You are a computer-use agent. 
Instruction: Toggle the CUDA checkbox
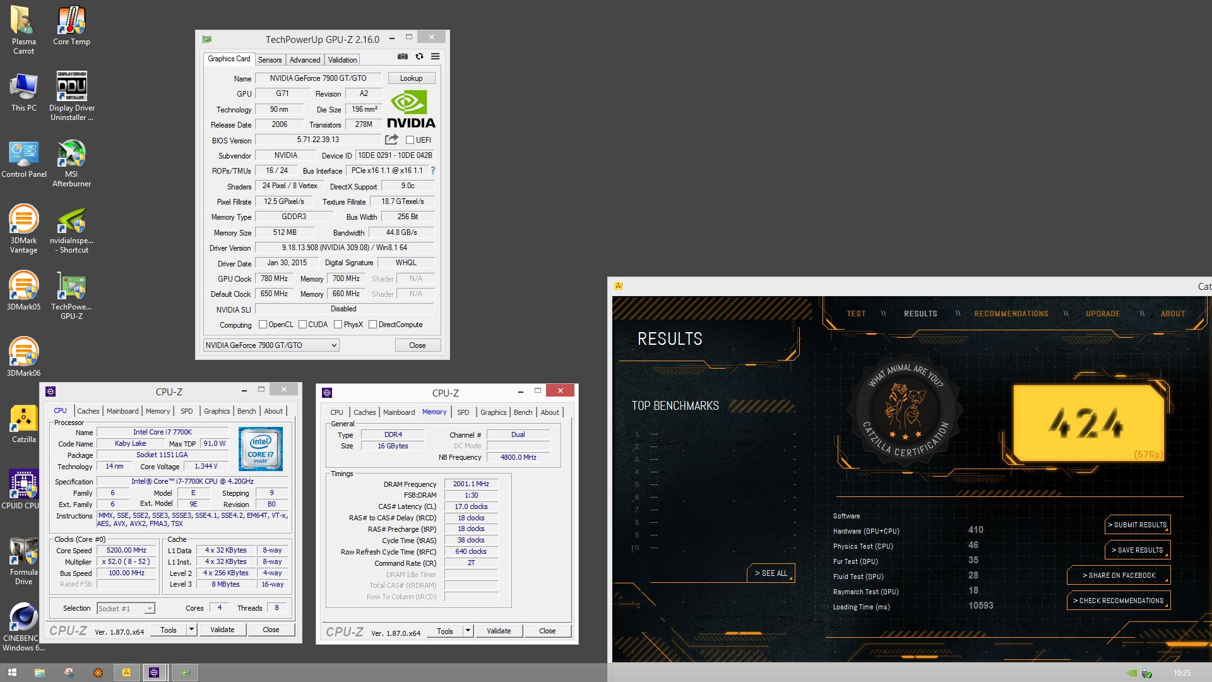tap(303, 325)
